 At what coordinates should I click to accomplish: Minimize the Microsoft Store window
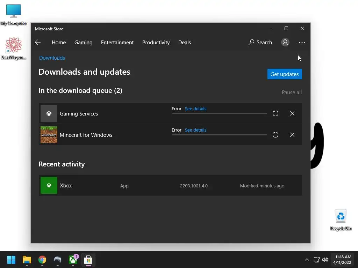point(270,28)
